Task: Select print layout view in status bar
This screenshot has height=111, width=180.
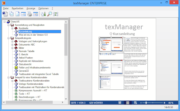Action: (x=128, y=103)
